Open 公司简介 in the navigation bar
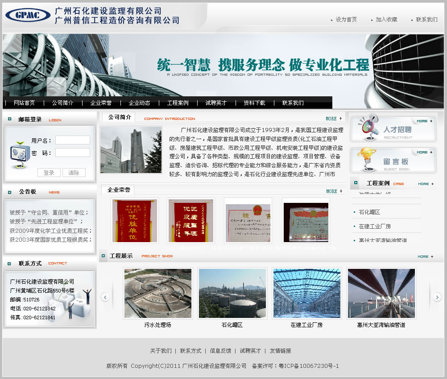Viewport: 447px width, 379px height. 62,103
